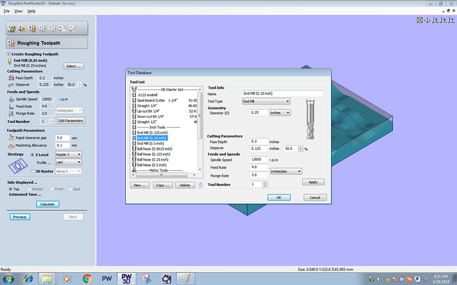Uncheck Create Roughing Toolpath checkbox

click(9, 54)
